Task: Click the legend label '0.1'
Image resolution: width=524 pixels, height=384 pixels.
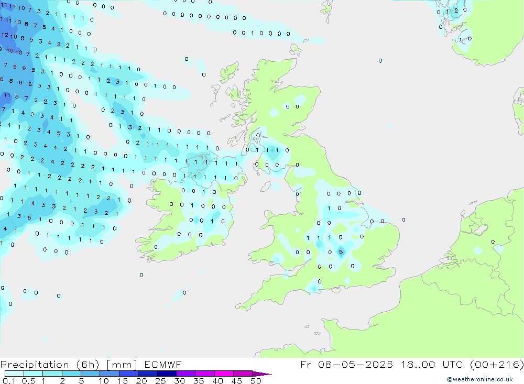Action: point(9,381)
